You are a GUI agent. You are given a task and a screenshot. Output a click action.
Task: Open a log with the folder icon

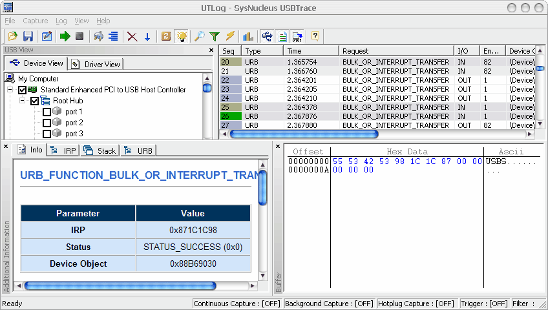coord(13,36)
